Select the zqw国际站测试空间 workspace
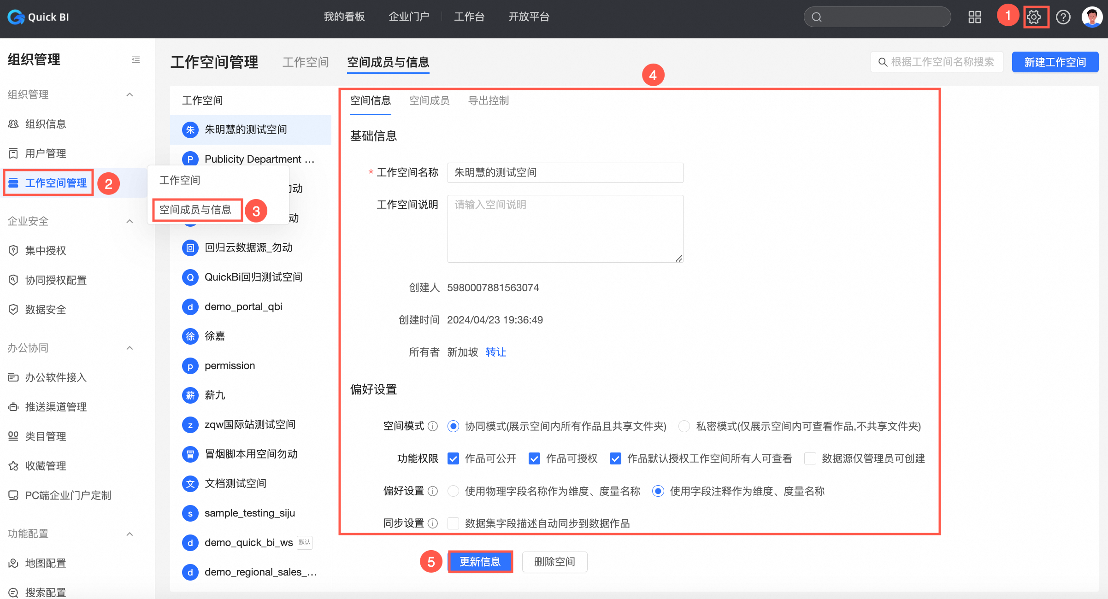This screenshot has height=599, width=1108. [x=251, y=425]
